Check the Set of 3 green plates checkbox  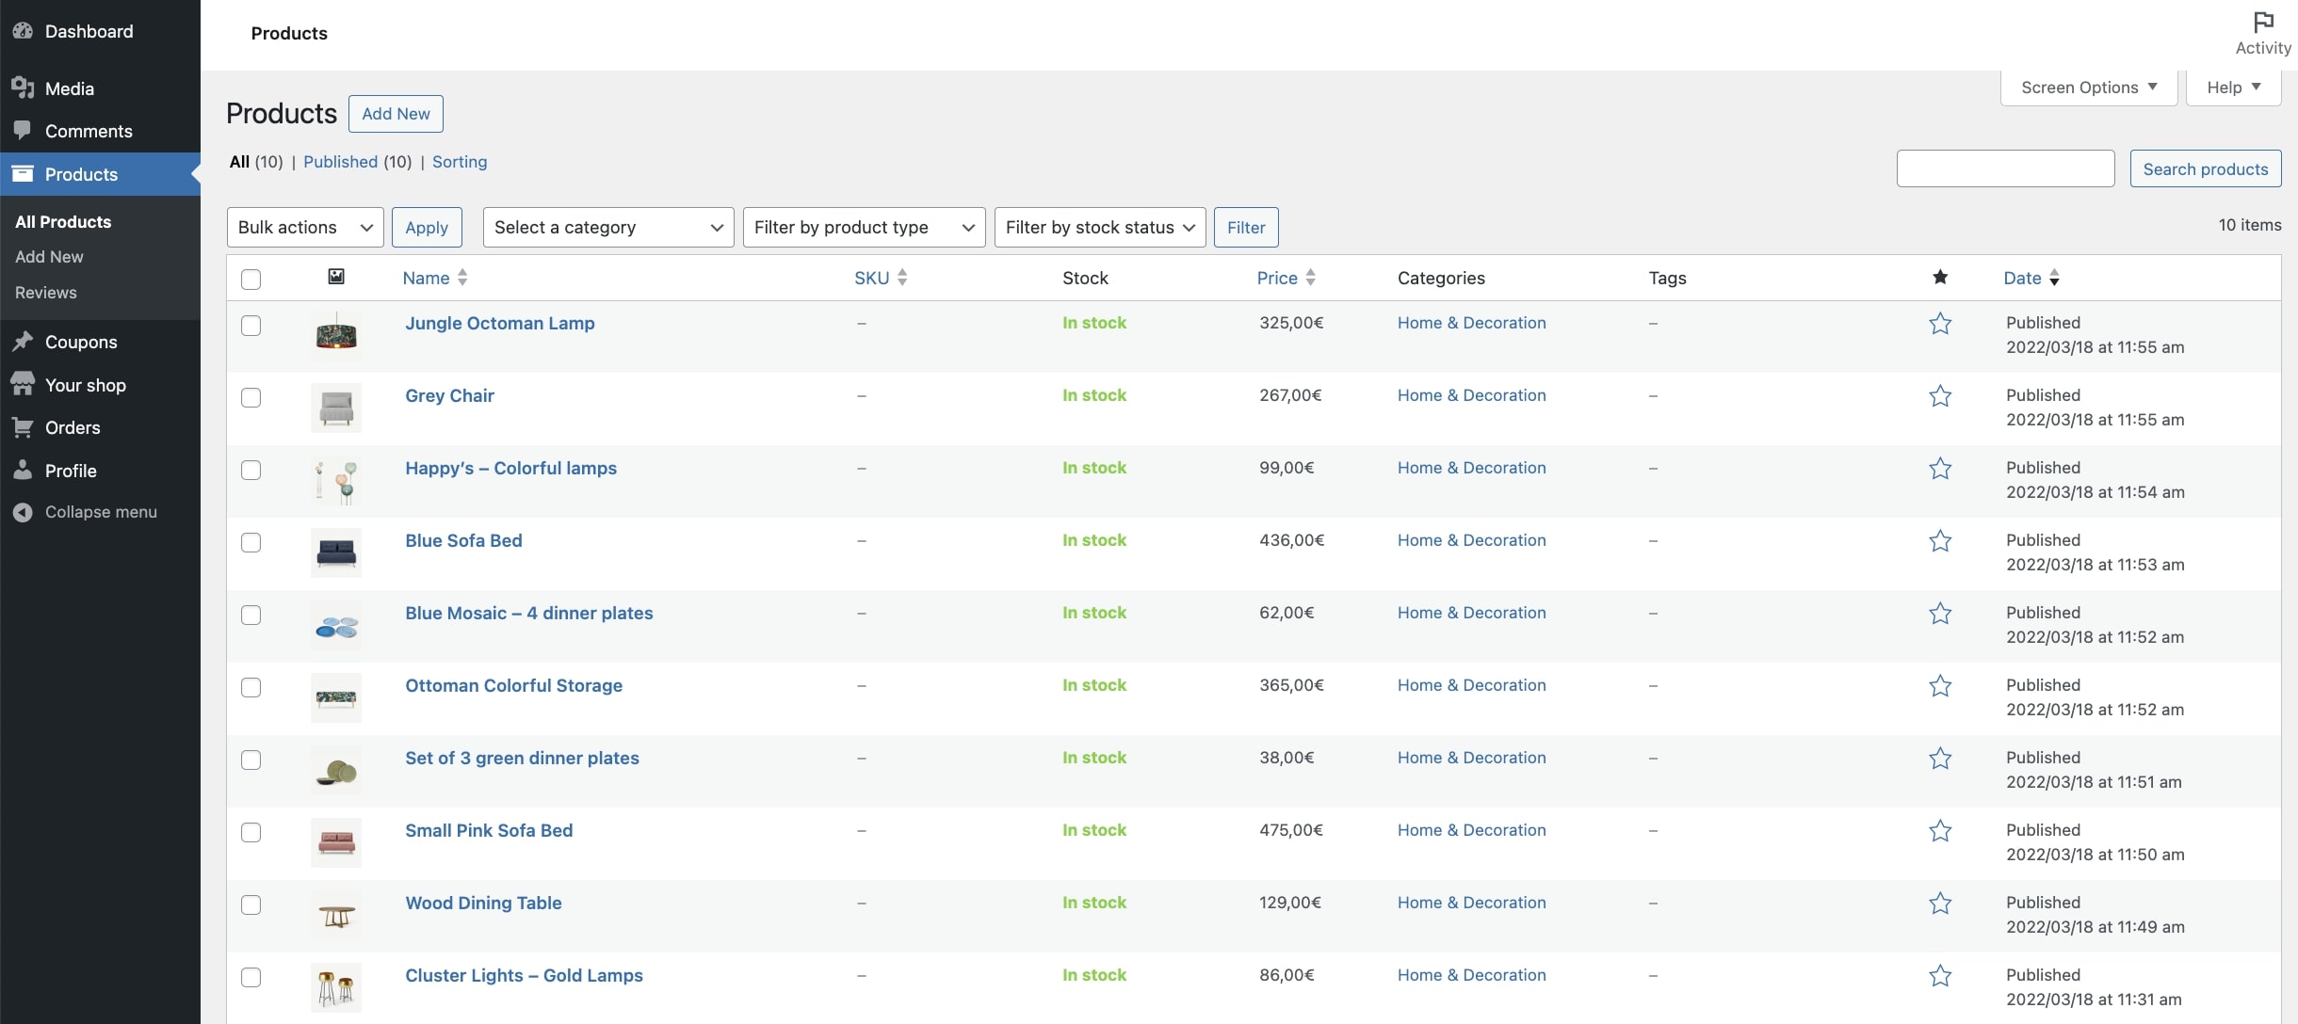(251, 760)
